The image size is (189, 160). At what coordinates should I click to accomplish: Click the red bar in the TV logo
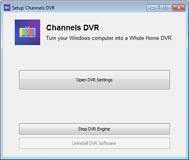[x=31, y=32]
